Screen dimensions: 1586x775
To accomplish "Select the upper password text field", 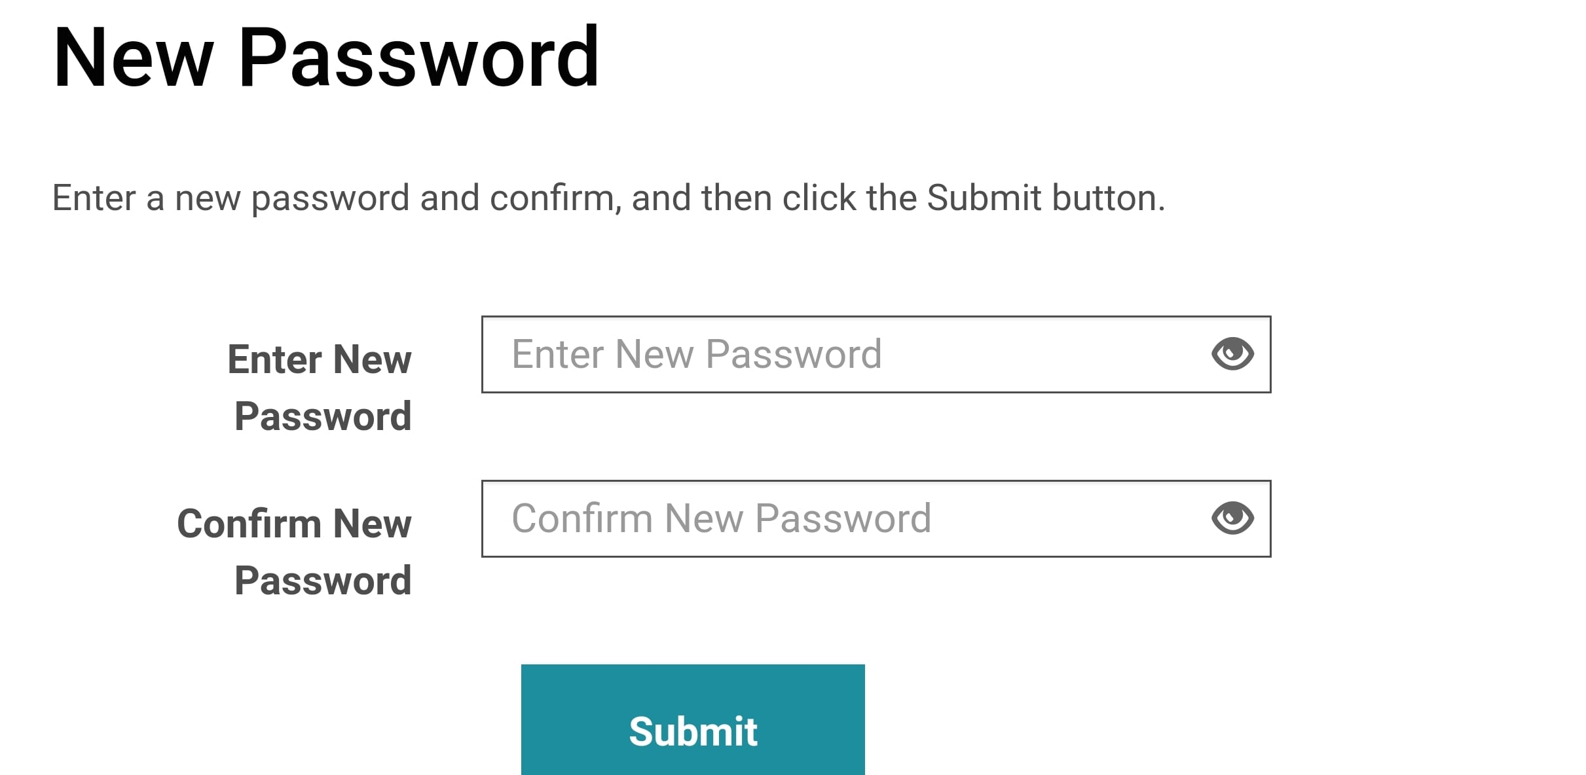I will [x=876, y=354].
